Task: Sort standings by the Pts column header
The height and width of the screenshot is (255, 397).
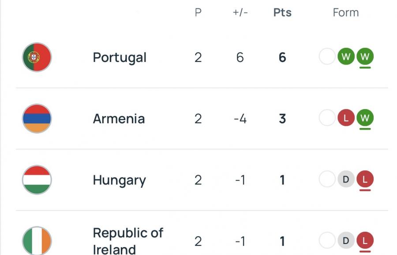Action: [x=282, y=12]
